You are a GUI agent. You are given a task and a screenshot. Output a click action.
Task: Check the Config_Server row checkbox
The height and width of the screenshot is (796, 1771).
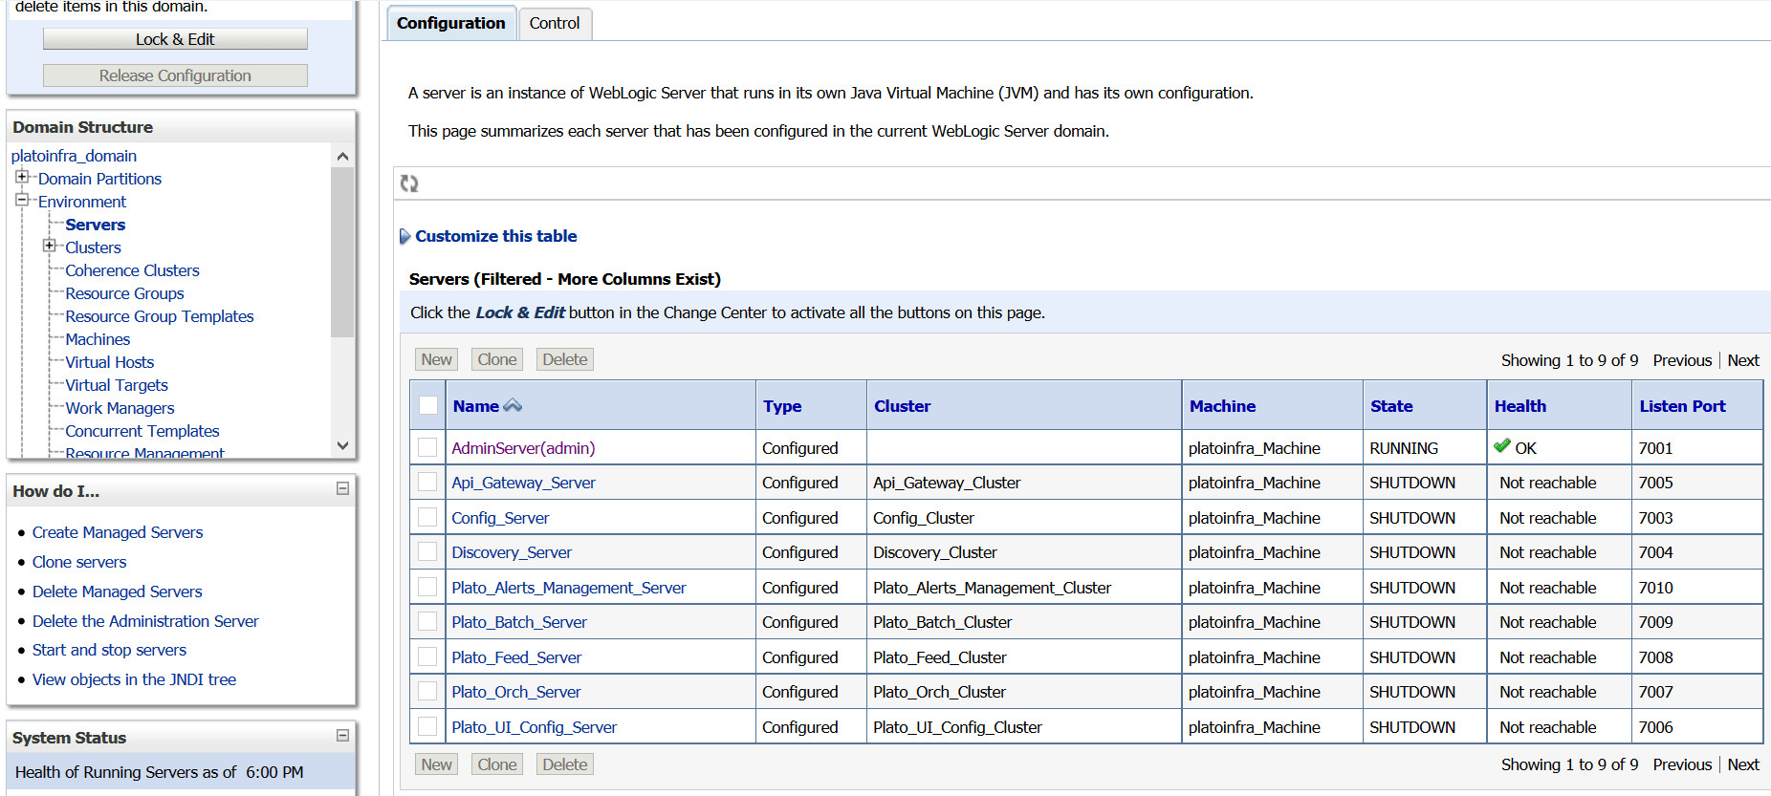[427, 517]
